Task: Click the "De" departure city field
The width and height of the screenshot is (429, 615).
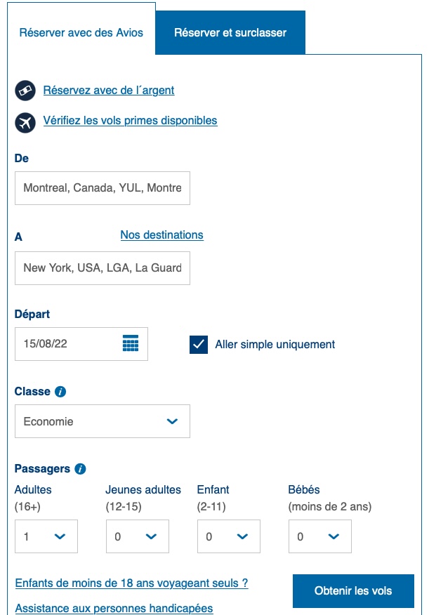Action: [103, 187]
